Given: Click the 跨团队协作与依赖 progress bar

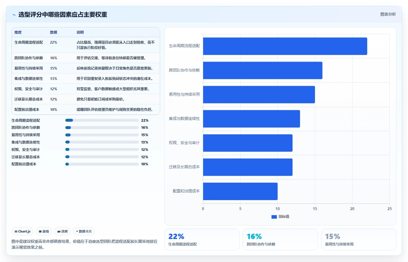Looking at the screenshot, I should (x=102, y=128).
